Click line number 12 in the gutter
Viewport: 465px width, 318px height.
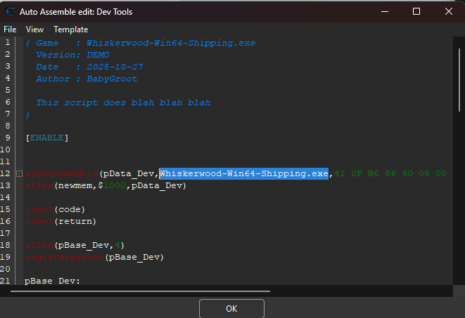click(x=6, y=173)
